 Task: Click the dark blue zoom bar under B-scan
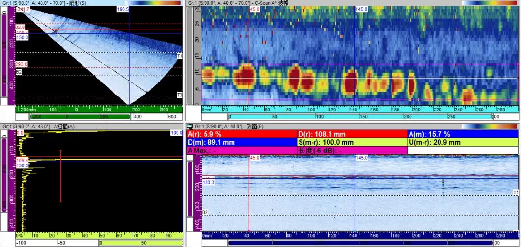tap(360, 243)
